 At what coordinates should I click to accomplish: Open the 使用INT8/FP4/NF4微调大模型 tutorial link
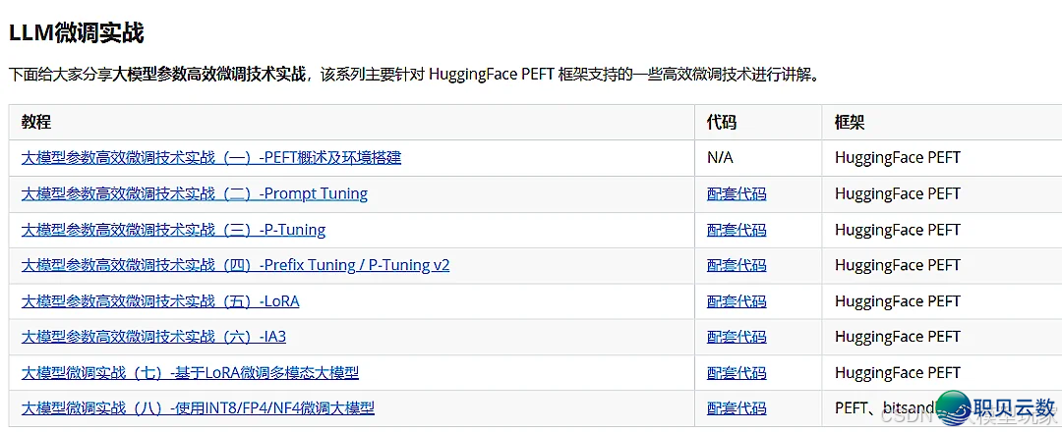198,408
